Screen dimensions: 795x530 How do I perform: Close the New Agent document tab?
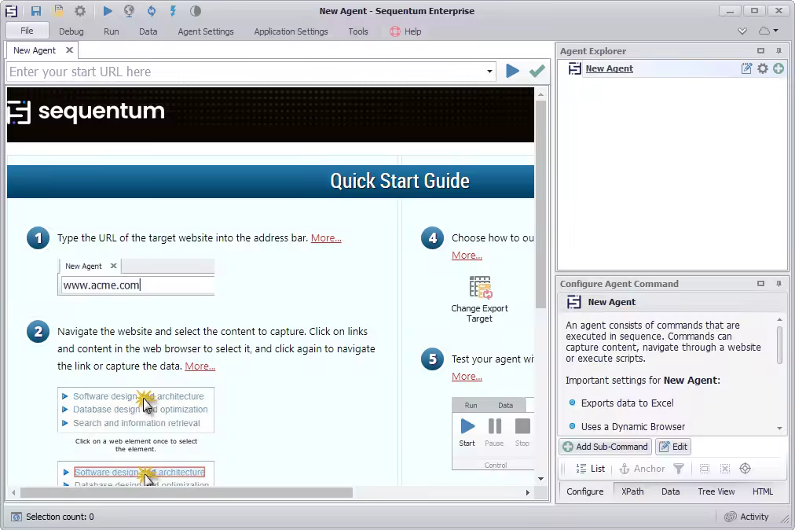point(69,50)
